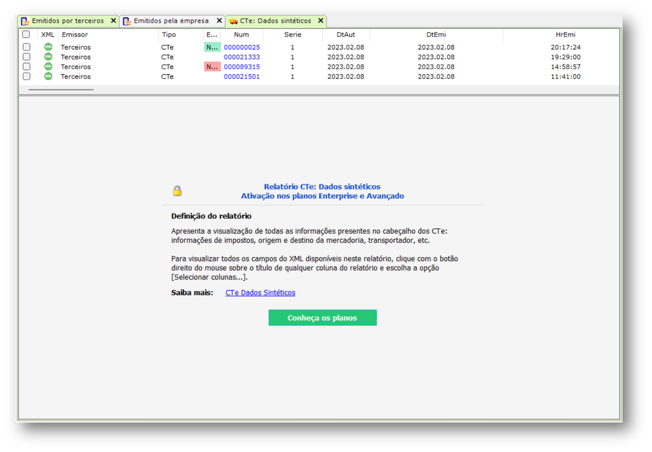Open XML icon for CTe 000021333
The height and width of the screenshot is (452, 652).
[48, 57]
